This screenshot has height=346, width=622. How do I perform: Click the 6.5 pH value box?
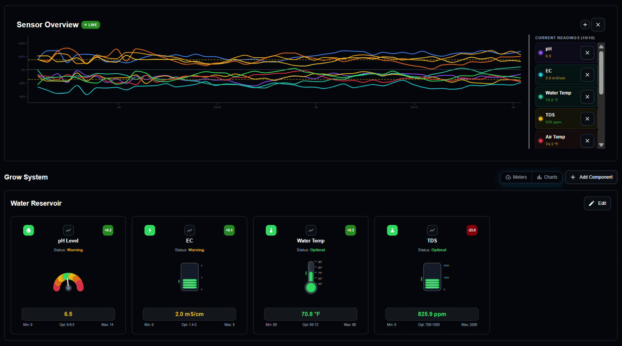[x=69, y=314]
